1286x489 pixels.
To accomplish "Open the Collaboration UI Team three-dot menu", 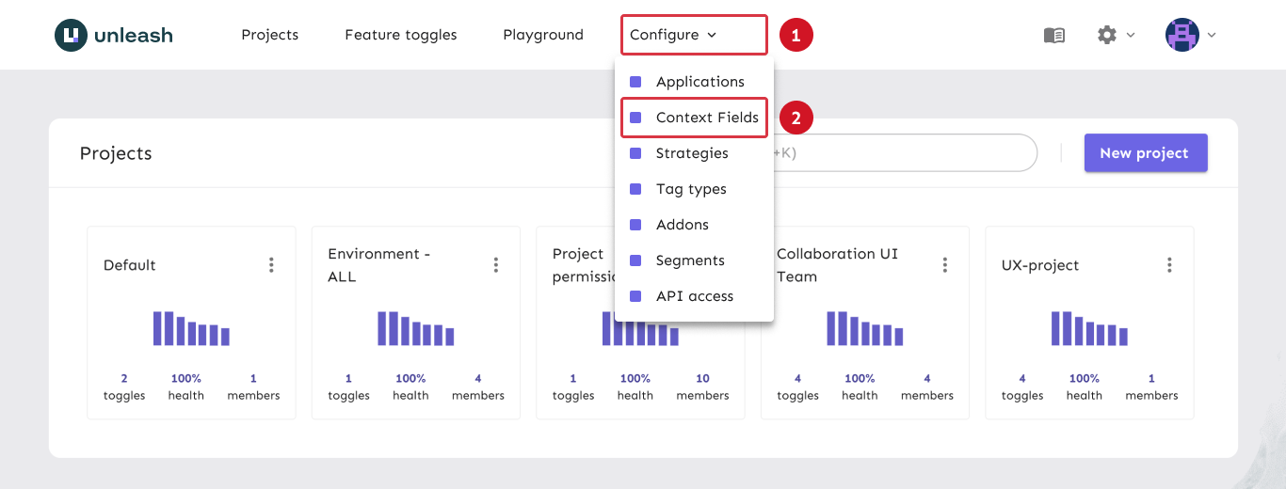I will pyautogui.click(x=945, y=265).
